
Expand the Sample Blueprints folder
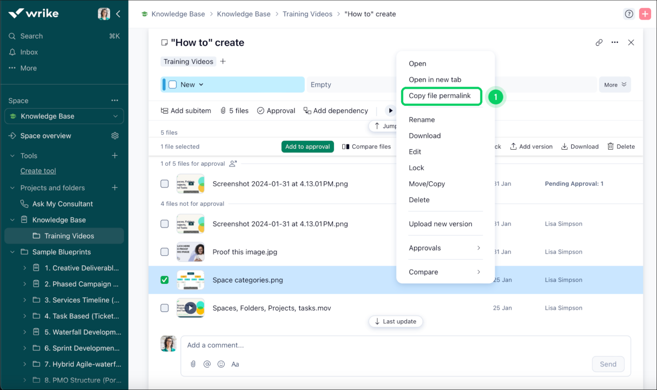(13, 252)
